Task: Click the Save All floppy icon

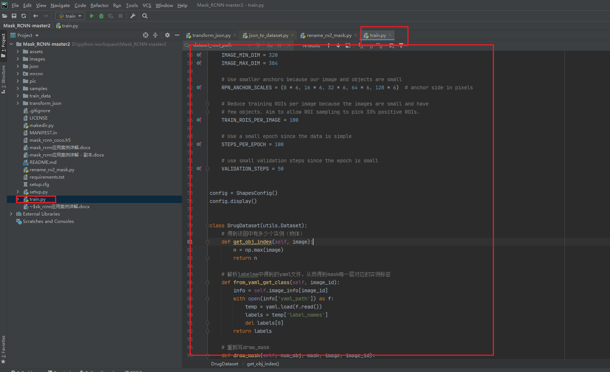Action: pyautogui.click(x=14, y=16)
